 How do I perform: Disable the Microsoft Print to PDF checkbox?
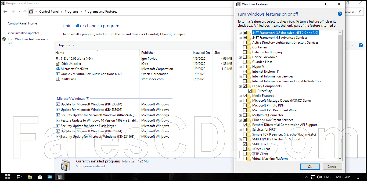tap(245, 105)
